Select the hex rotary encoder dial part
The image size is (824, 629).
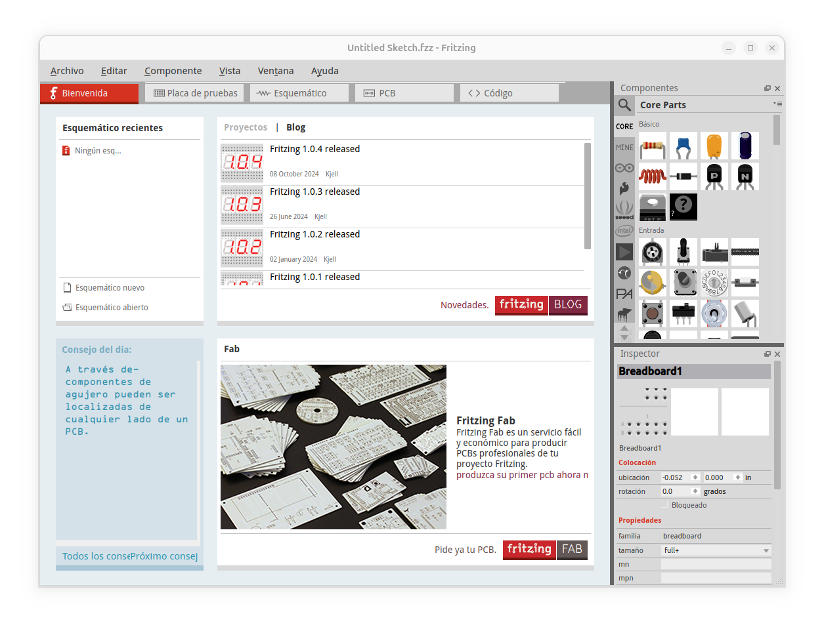point(714,283)
